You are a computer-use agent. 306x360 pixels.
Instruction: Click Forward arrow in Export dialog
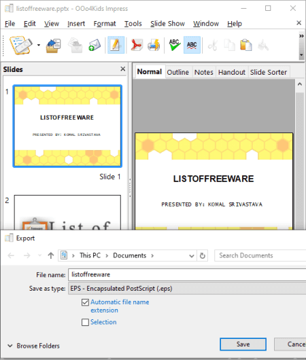coord(27,255)
